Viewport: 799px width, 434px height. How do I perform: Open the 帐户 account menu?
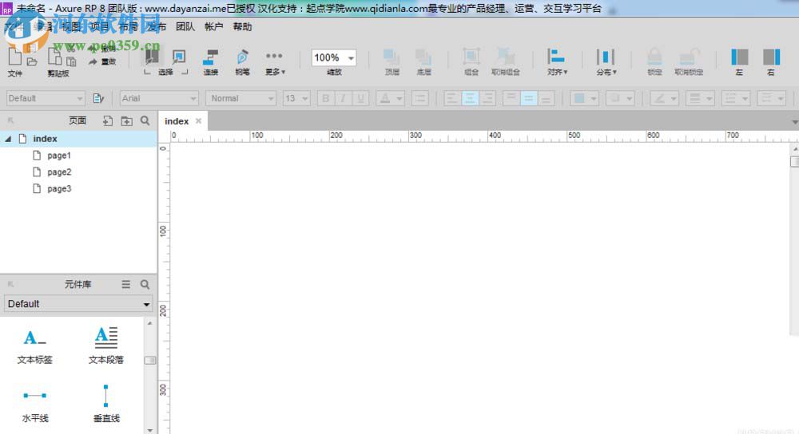pos(213,27)
